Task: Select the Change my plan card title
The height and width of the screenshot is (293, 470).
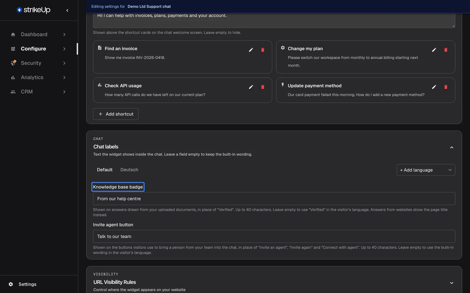Action: (305, 49)
